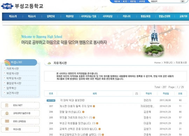The height and width of the screenshot is (136, 189).
Task: Click new badge beside post 285
Action: [x=94, y=117]
